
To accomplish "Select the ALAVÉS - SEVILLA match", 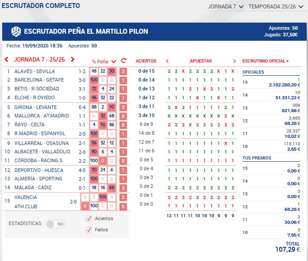I will coord(35,71).
